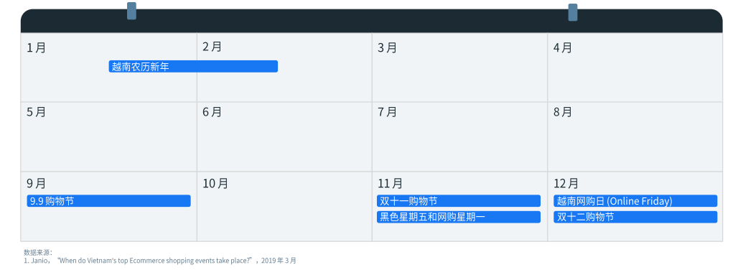Screen dimensions: 738x270
Task: Click the left calendar binder ring
Action: [131, 11]
